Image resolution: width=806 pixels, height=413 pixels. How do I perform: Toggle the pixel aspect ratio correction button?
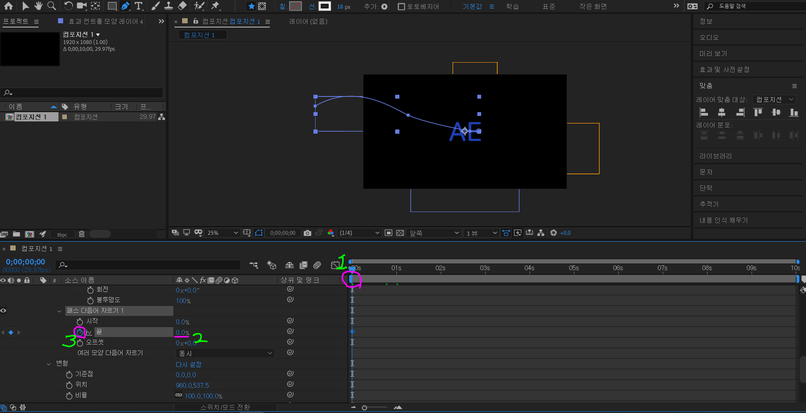click(x=506, y=233)
